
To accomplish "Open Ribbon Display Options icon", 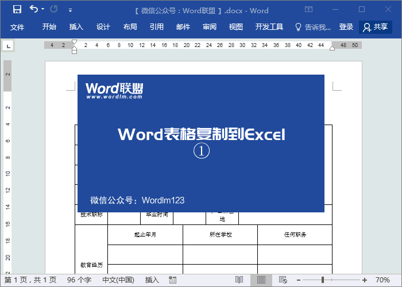I will tap(309, 10).
